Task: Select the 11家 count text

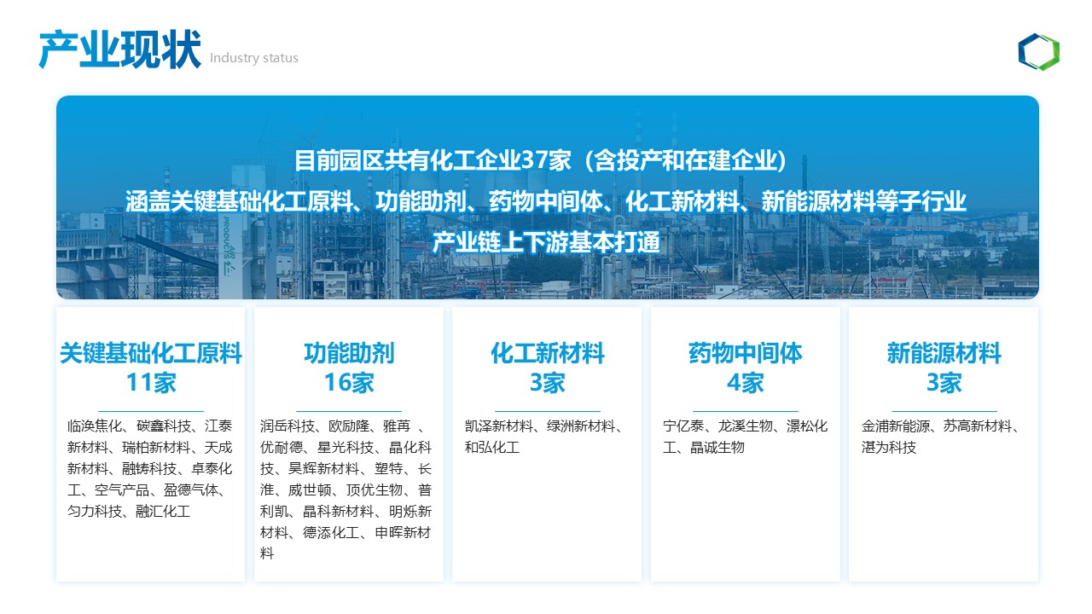Action: 151,383
